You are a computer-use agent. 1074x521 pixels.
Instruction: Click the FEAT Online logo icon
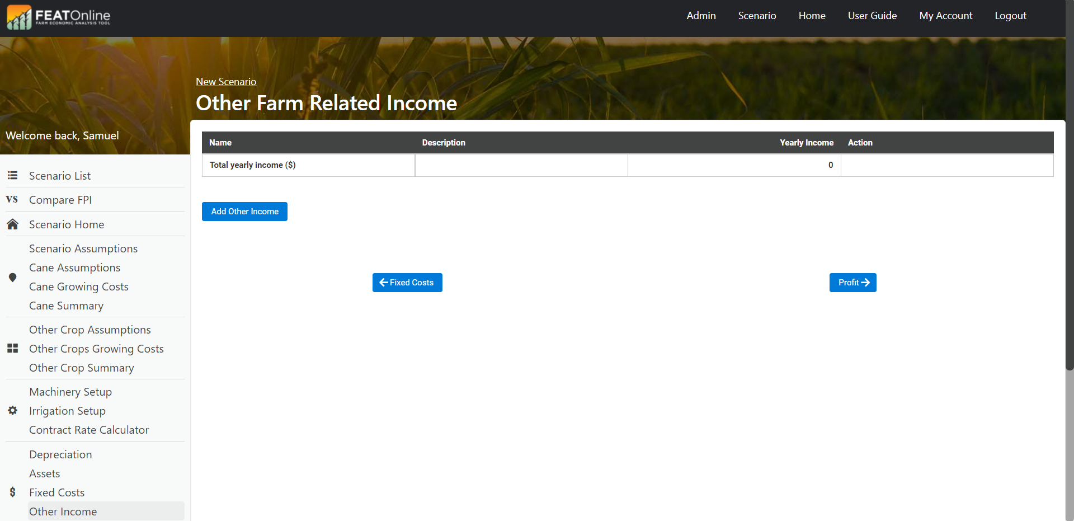click(x=19, y=17)
